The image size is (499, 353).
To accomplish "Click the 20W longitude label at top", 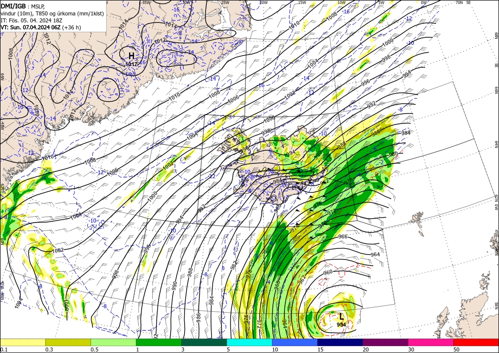I will tap(263, 2).
